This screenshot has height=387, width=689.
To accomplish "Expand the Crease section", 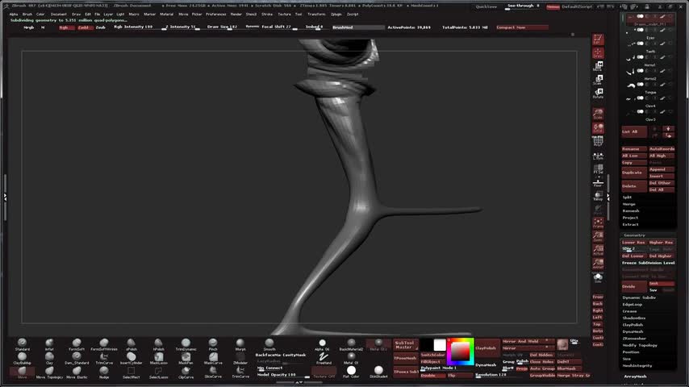I will pyautogui.click(x=629, y=311).
